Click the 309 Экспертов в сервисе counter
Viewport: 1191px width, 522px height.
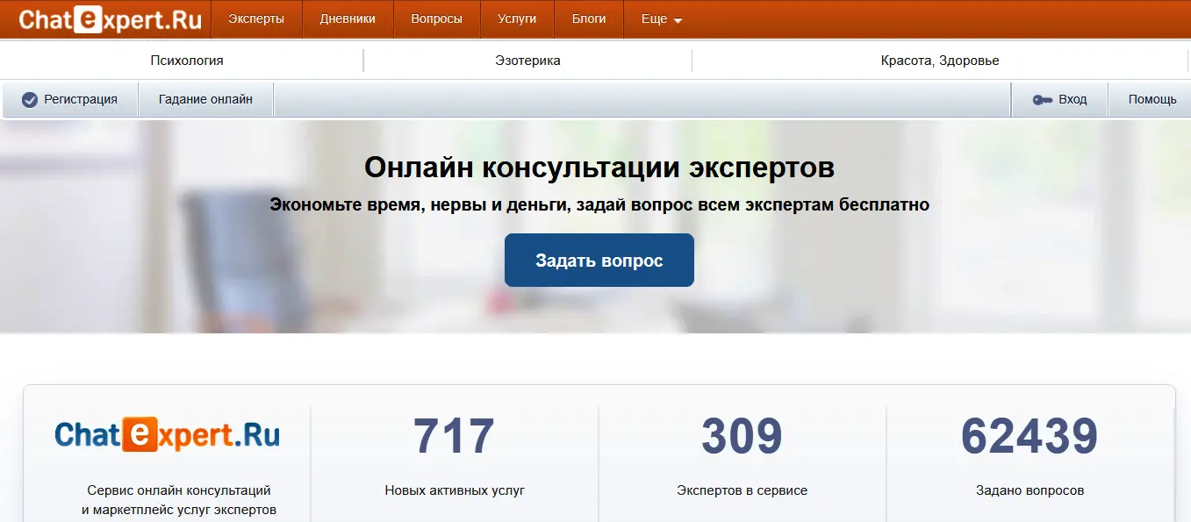coord(742,436)
